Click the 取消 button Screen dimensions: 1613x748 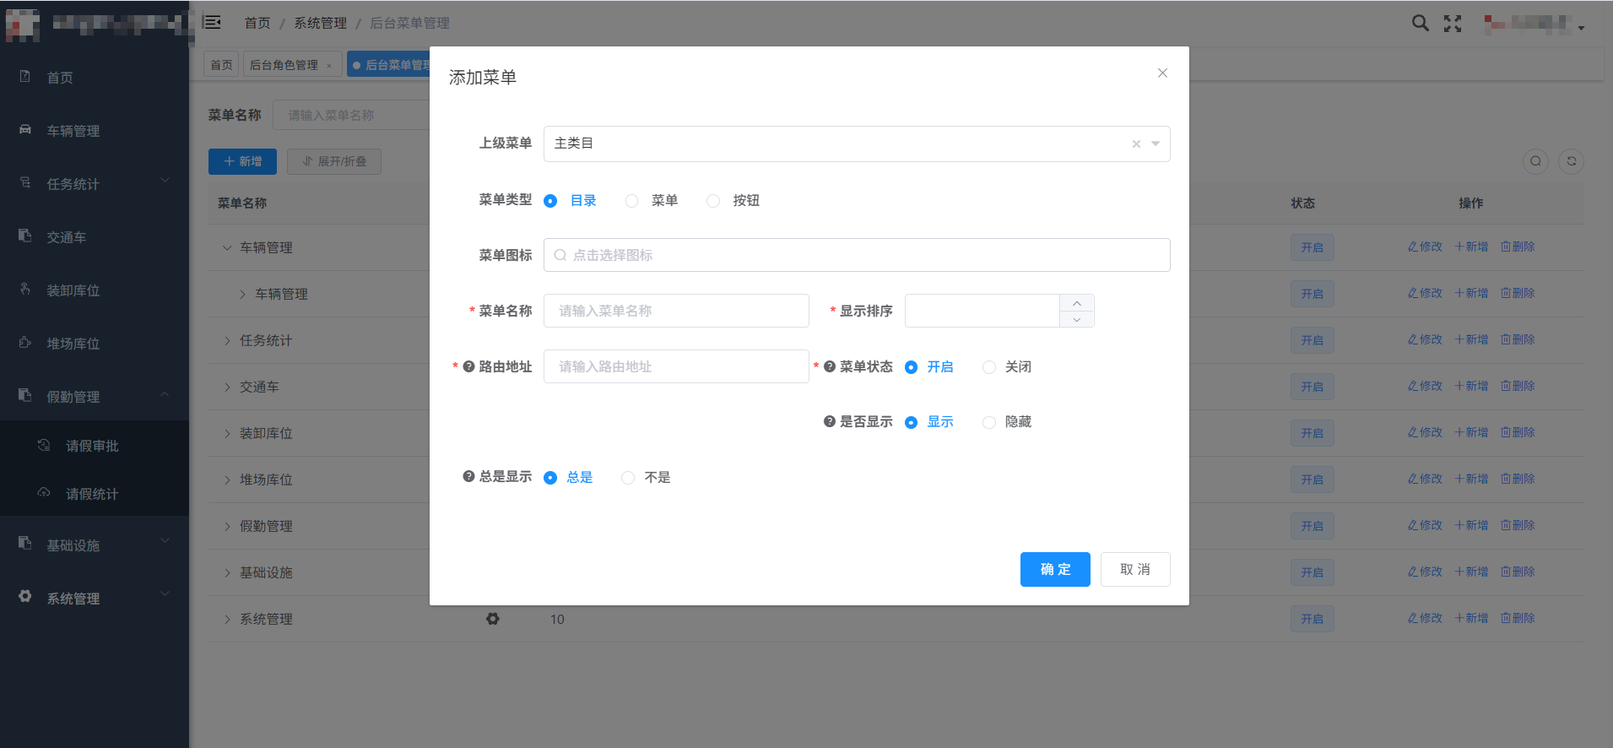(x=1135, y=569)
